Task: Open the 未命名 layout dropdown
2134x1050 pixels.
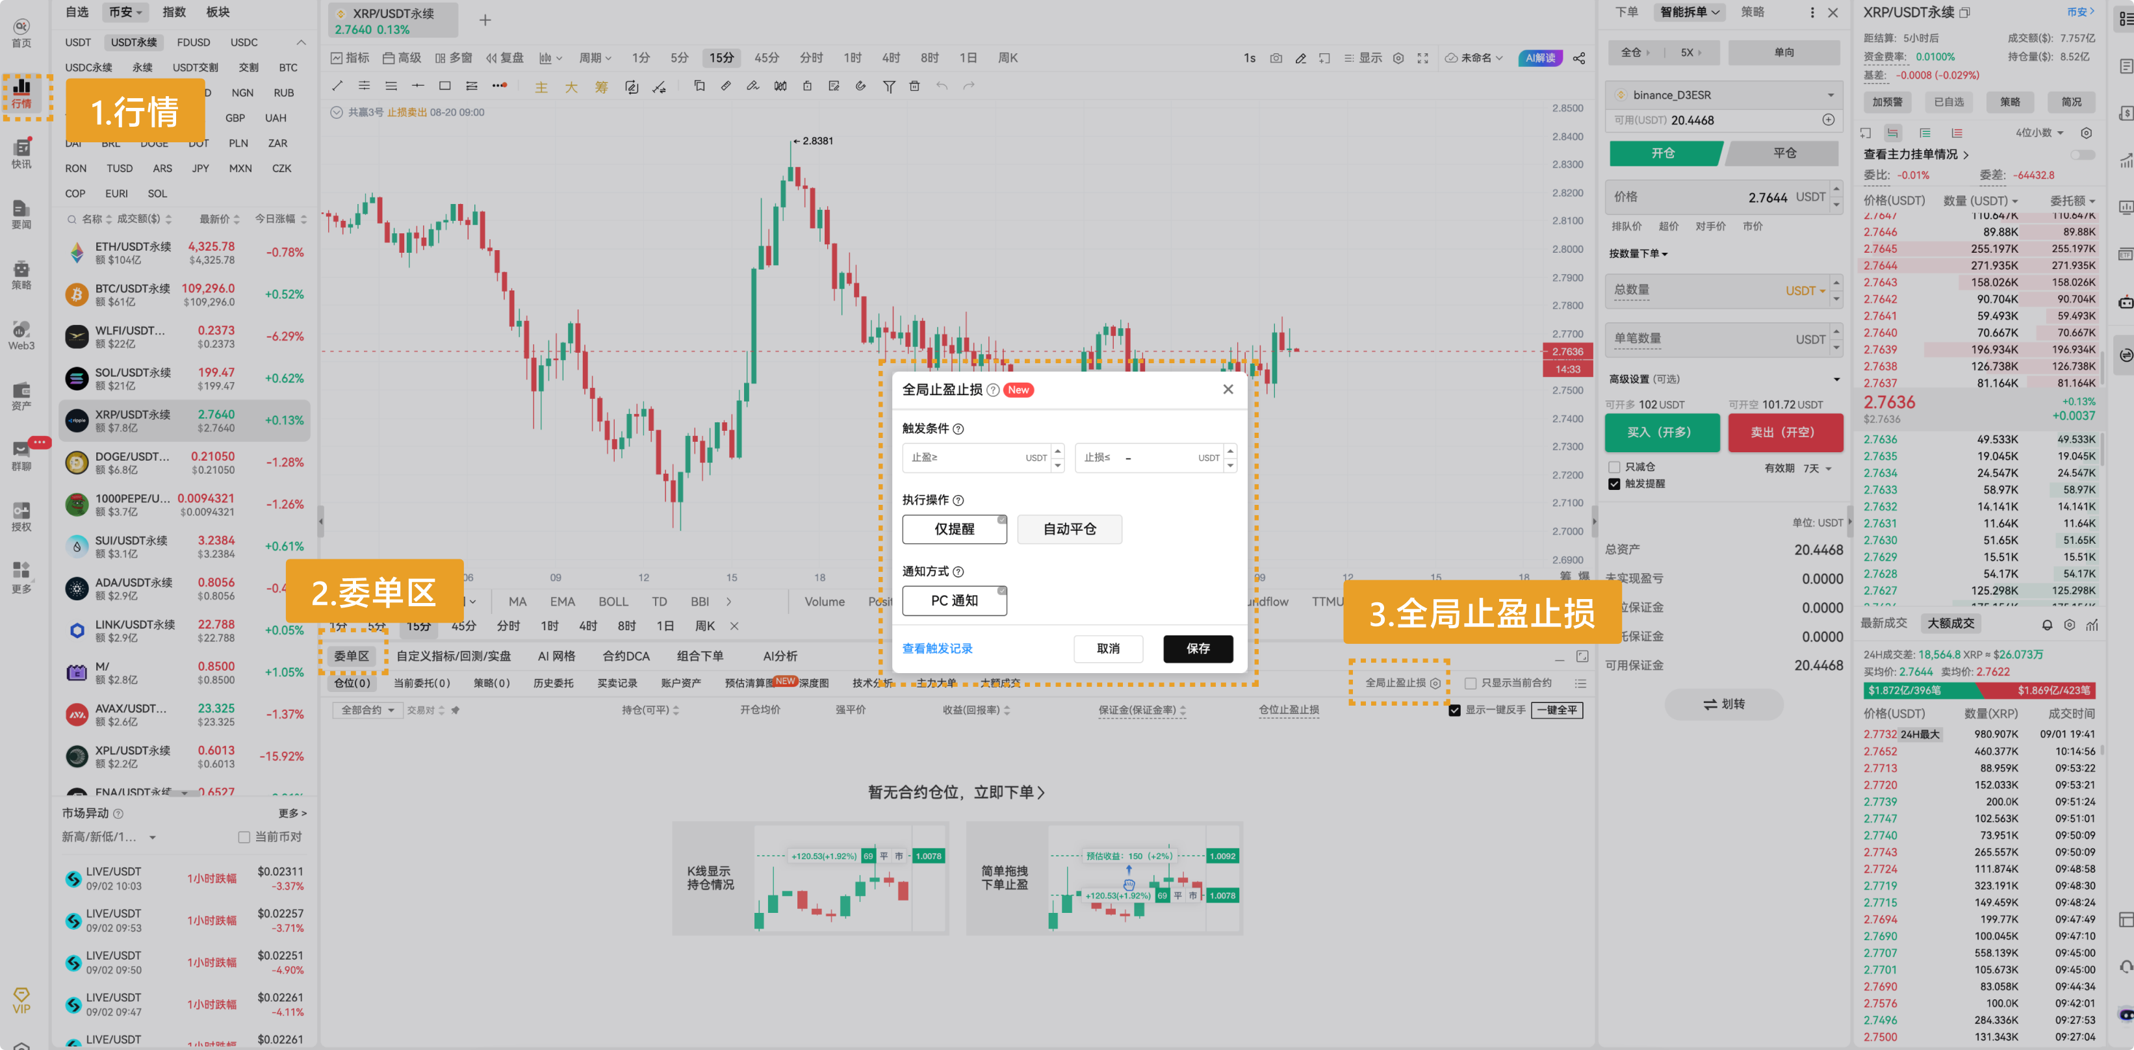Action: (1474, 58)
